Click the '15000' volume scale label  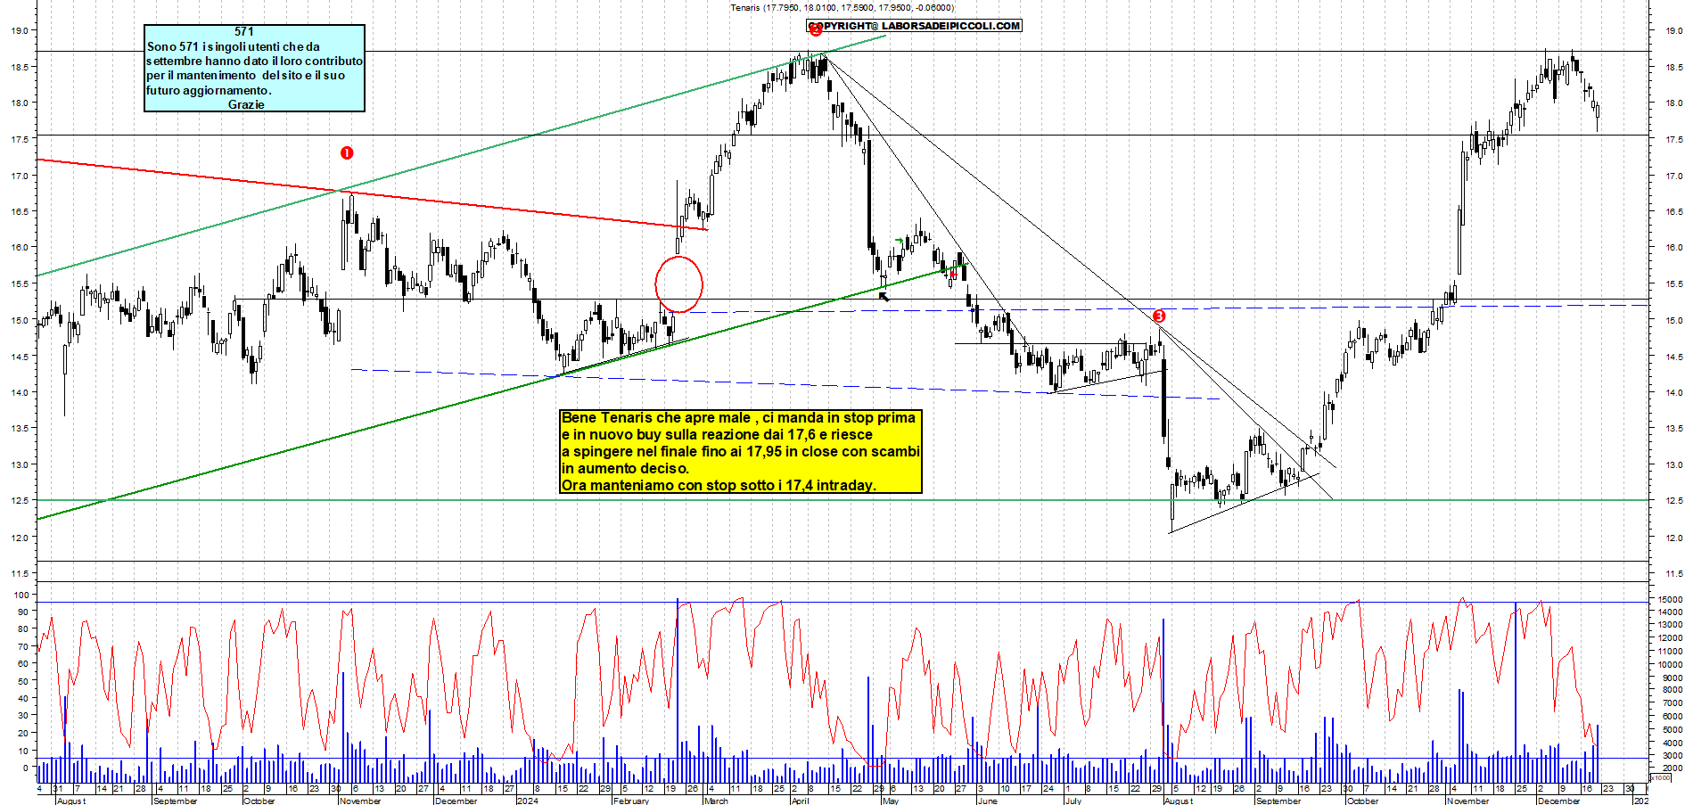pos(1669,599)
